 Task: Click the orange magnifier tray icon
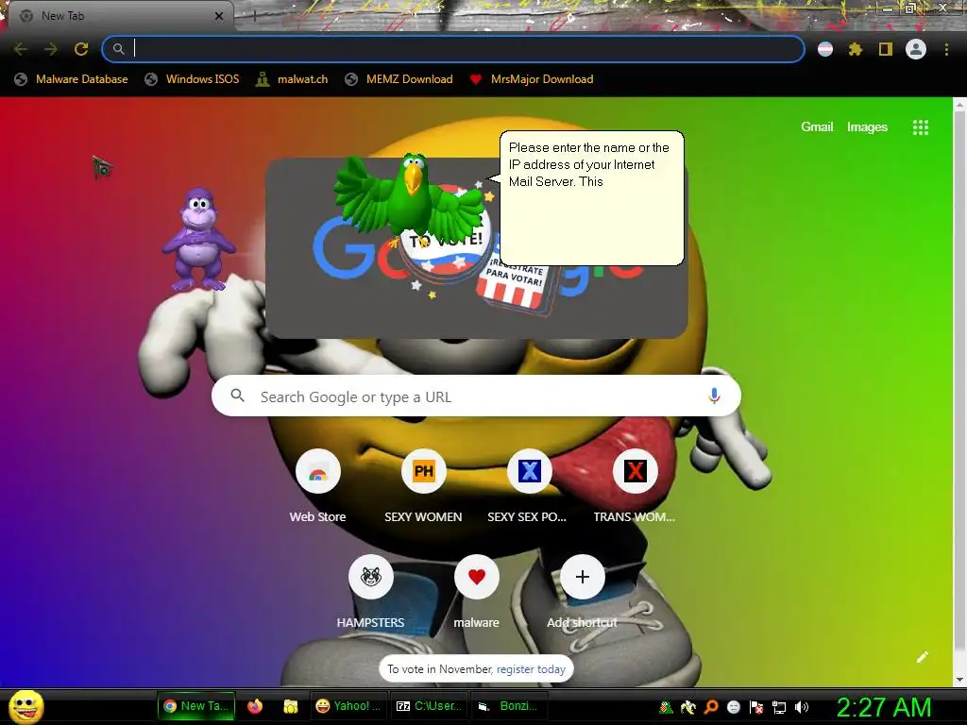(711, 707)
